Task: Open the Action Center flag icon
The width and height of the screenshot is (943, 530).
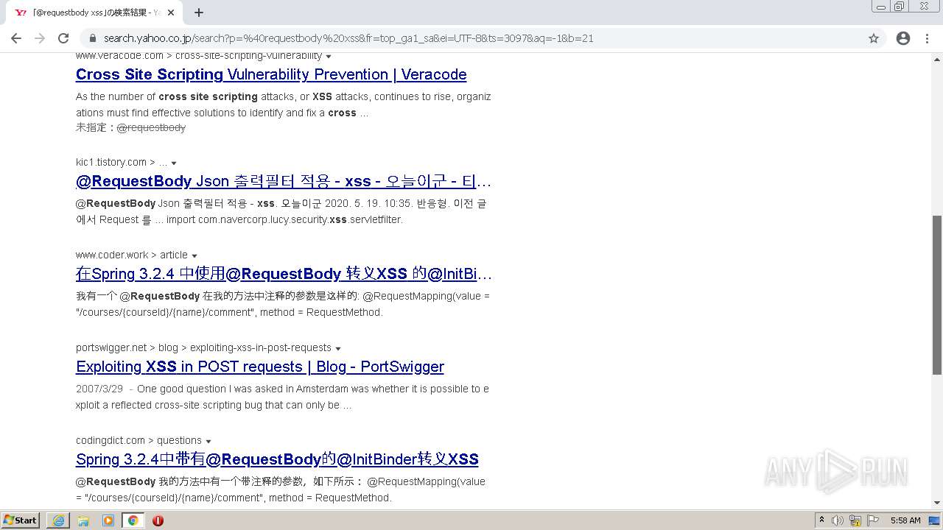Action: pos(873,520)
